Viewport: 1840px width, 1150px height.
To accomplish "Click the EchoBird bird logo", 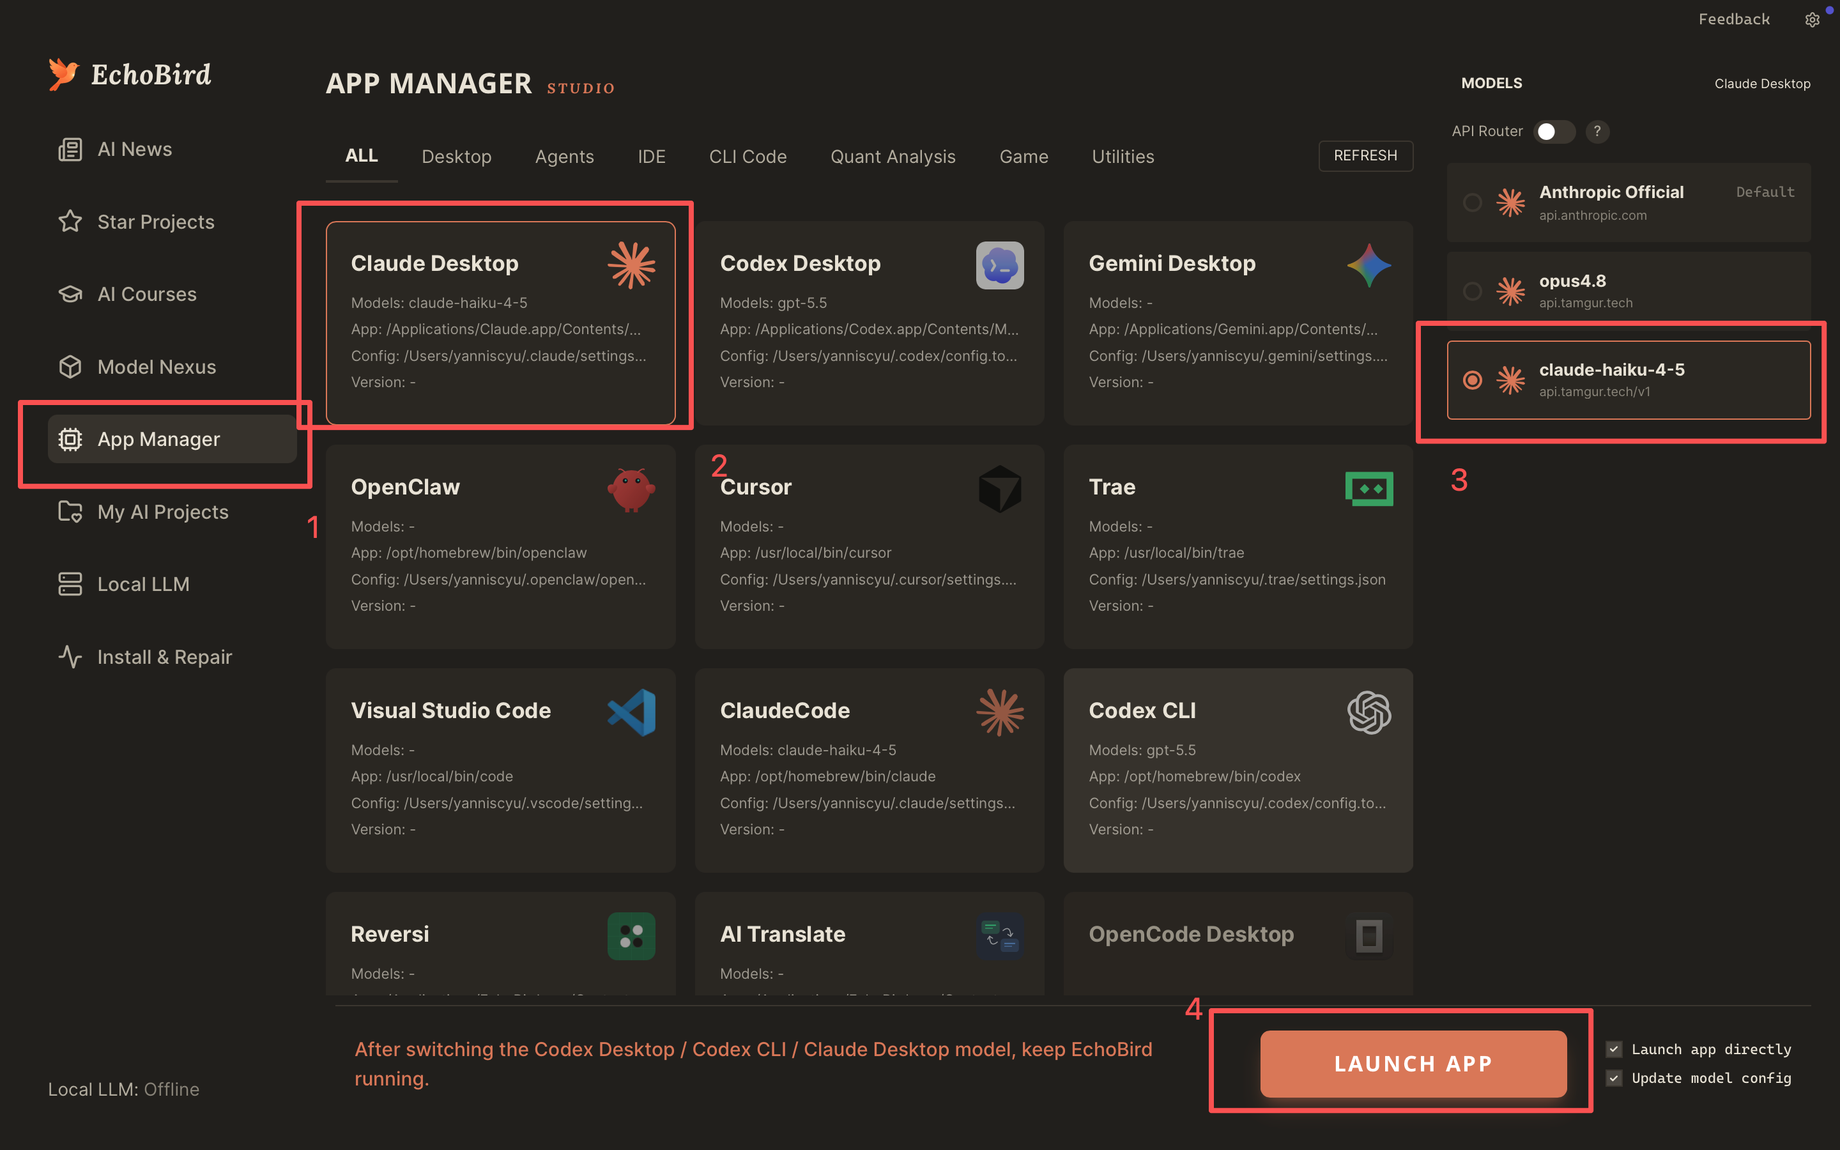I will tap(64, 73).
